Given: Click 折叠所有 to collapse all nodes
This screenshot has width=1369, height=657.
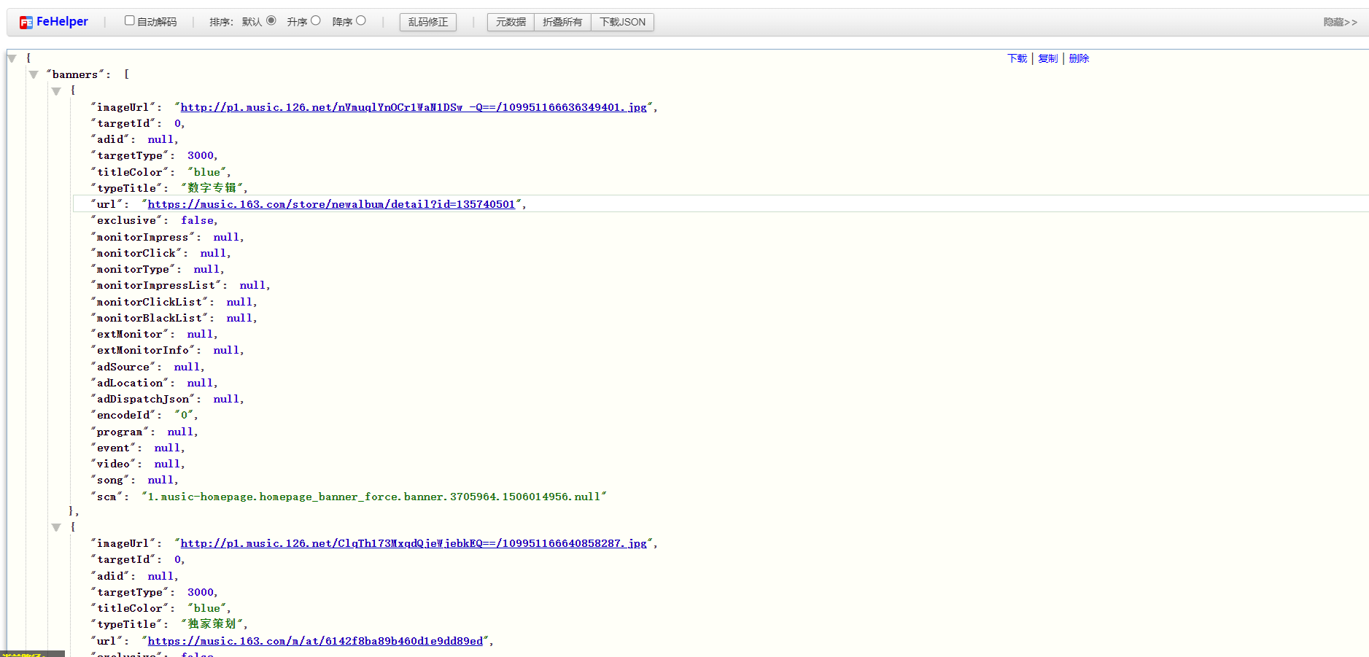Looking at the screenshot, I should point(562,22).
